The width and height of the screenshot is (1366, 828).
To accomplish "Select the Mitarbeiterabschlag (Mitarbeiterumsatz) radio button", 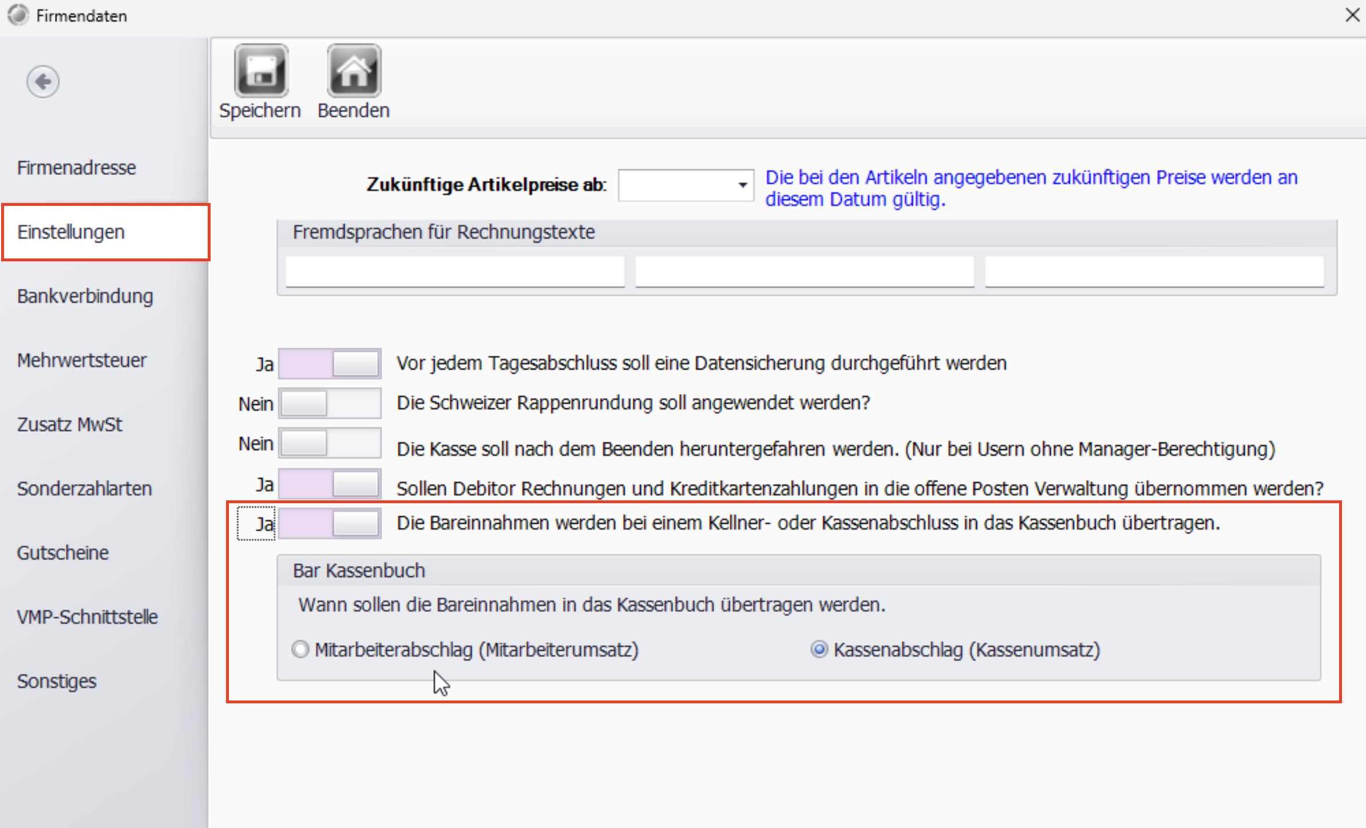I will [x=300, y=650].
